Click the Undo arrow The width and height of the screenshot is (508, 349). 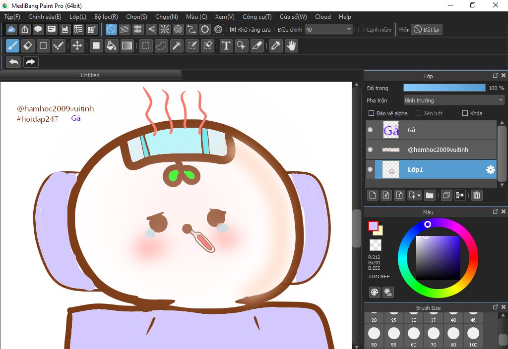[x=13, y=62]
